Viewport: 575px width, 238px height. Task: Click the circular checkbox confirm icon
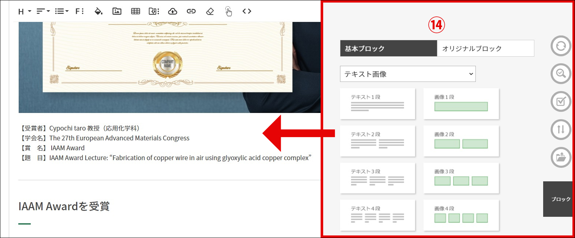[x=561, y=102]
